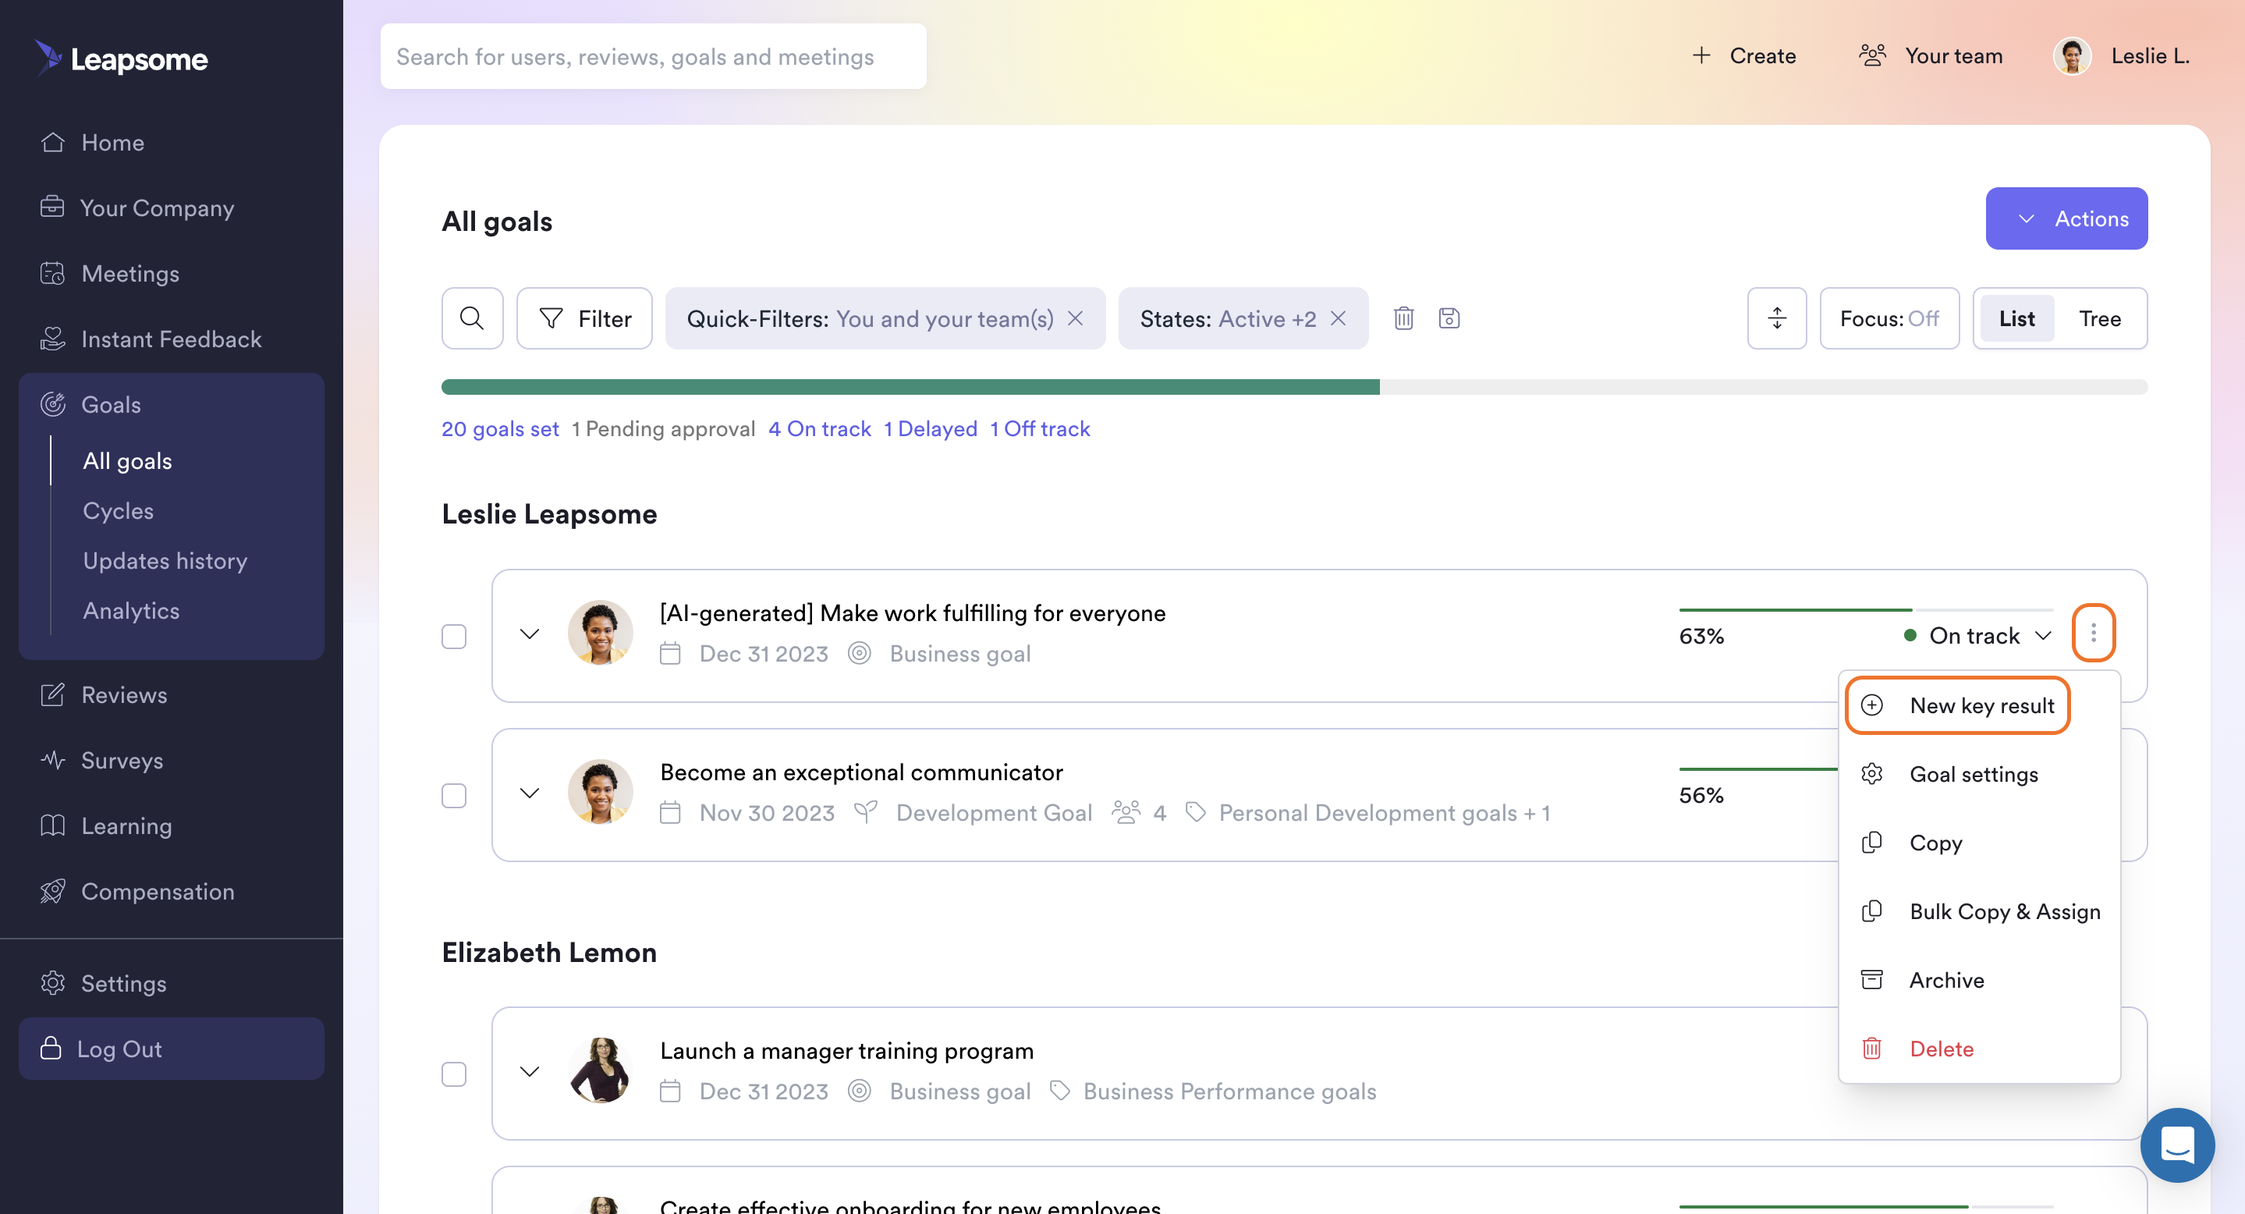Click the search magnifier icon in goals toolbar

(473, 318)
